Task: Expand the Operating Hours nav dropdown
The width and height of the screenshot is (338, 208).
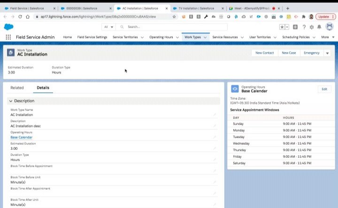Action: pyautogui.click(x=177, y=37)
